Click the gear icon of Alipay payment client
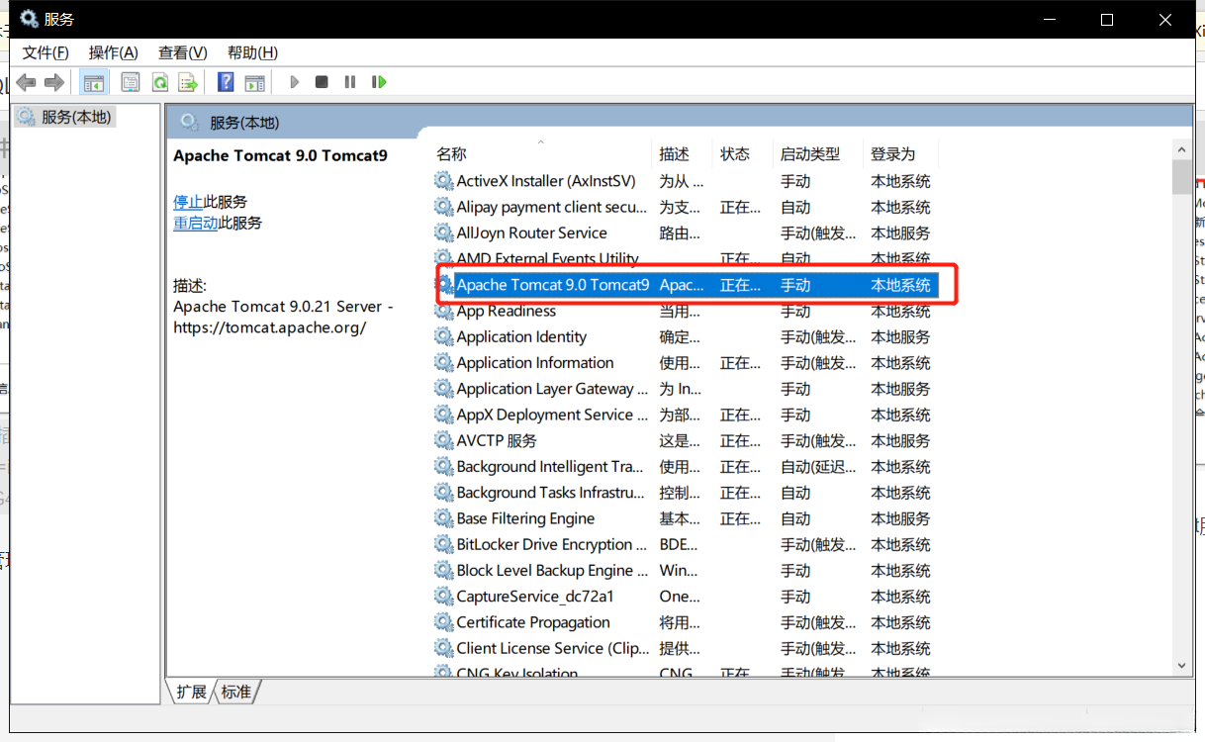 [x=444, y=207]
